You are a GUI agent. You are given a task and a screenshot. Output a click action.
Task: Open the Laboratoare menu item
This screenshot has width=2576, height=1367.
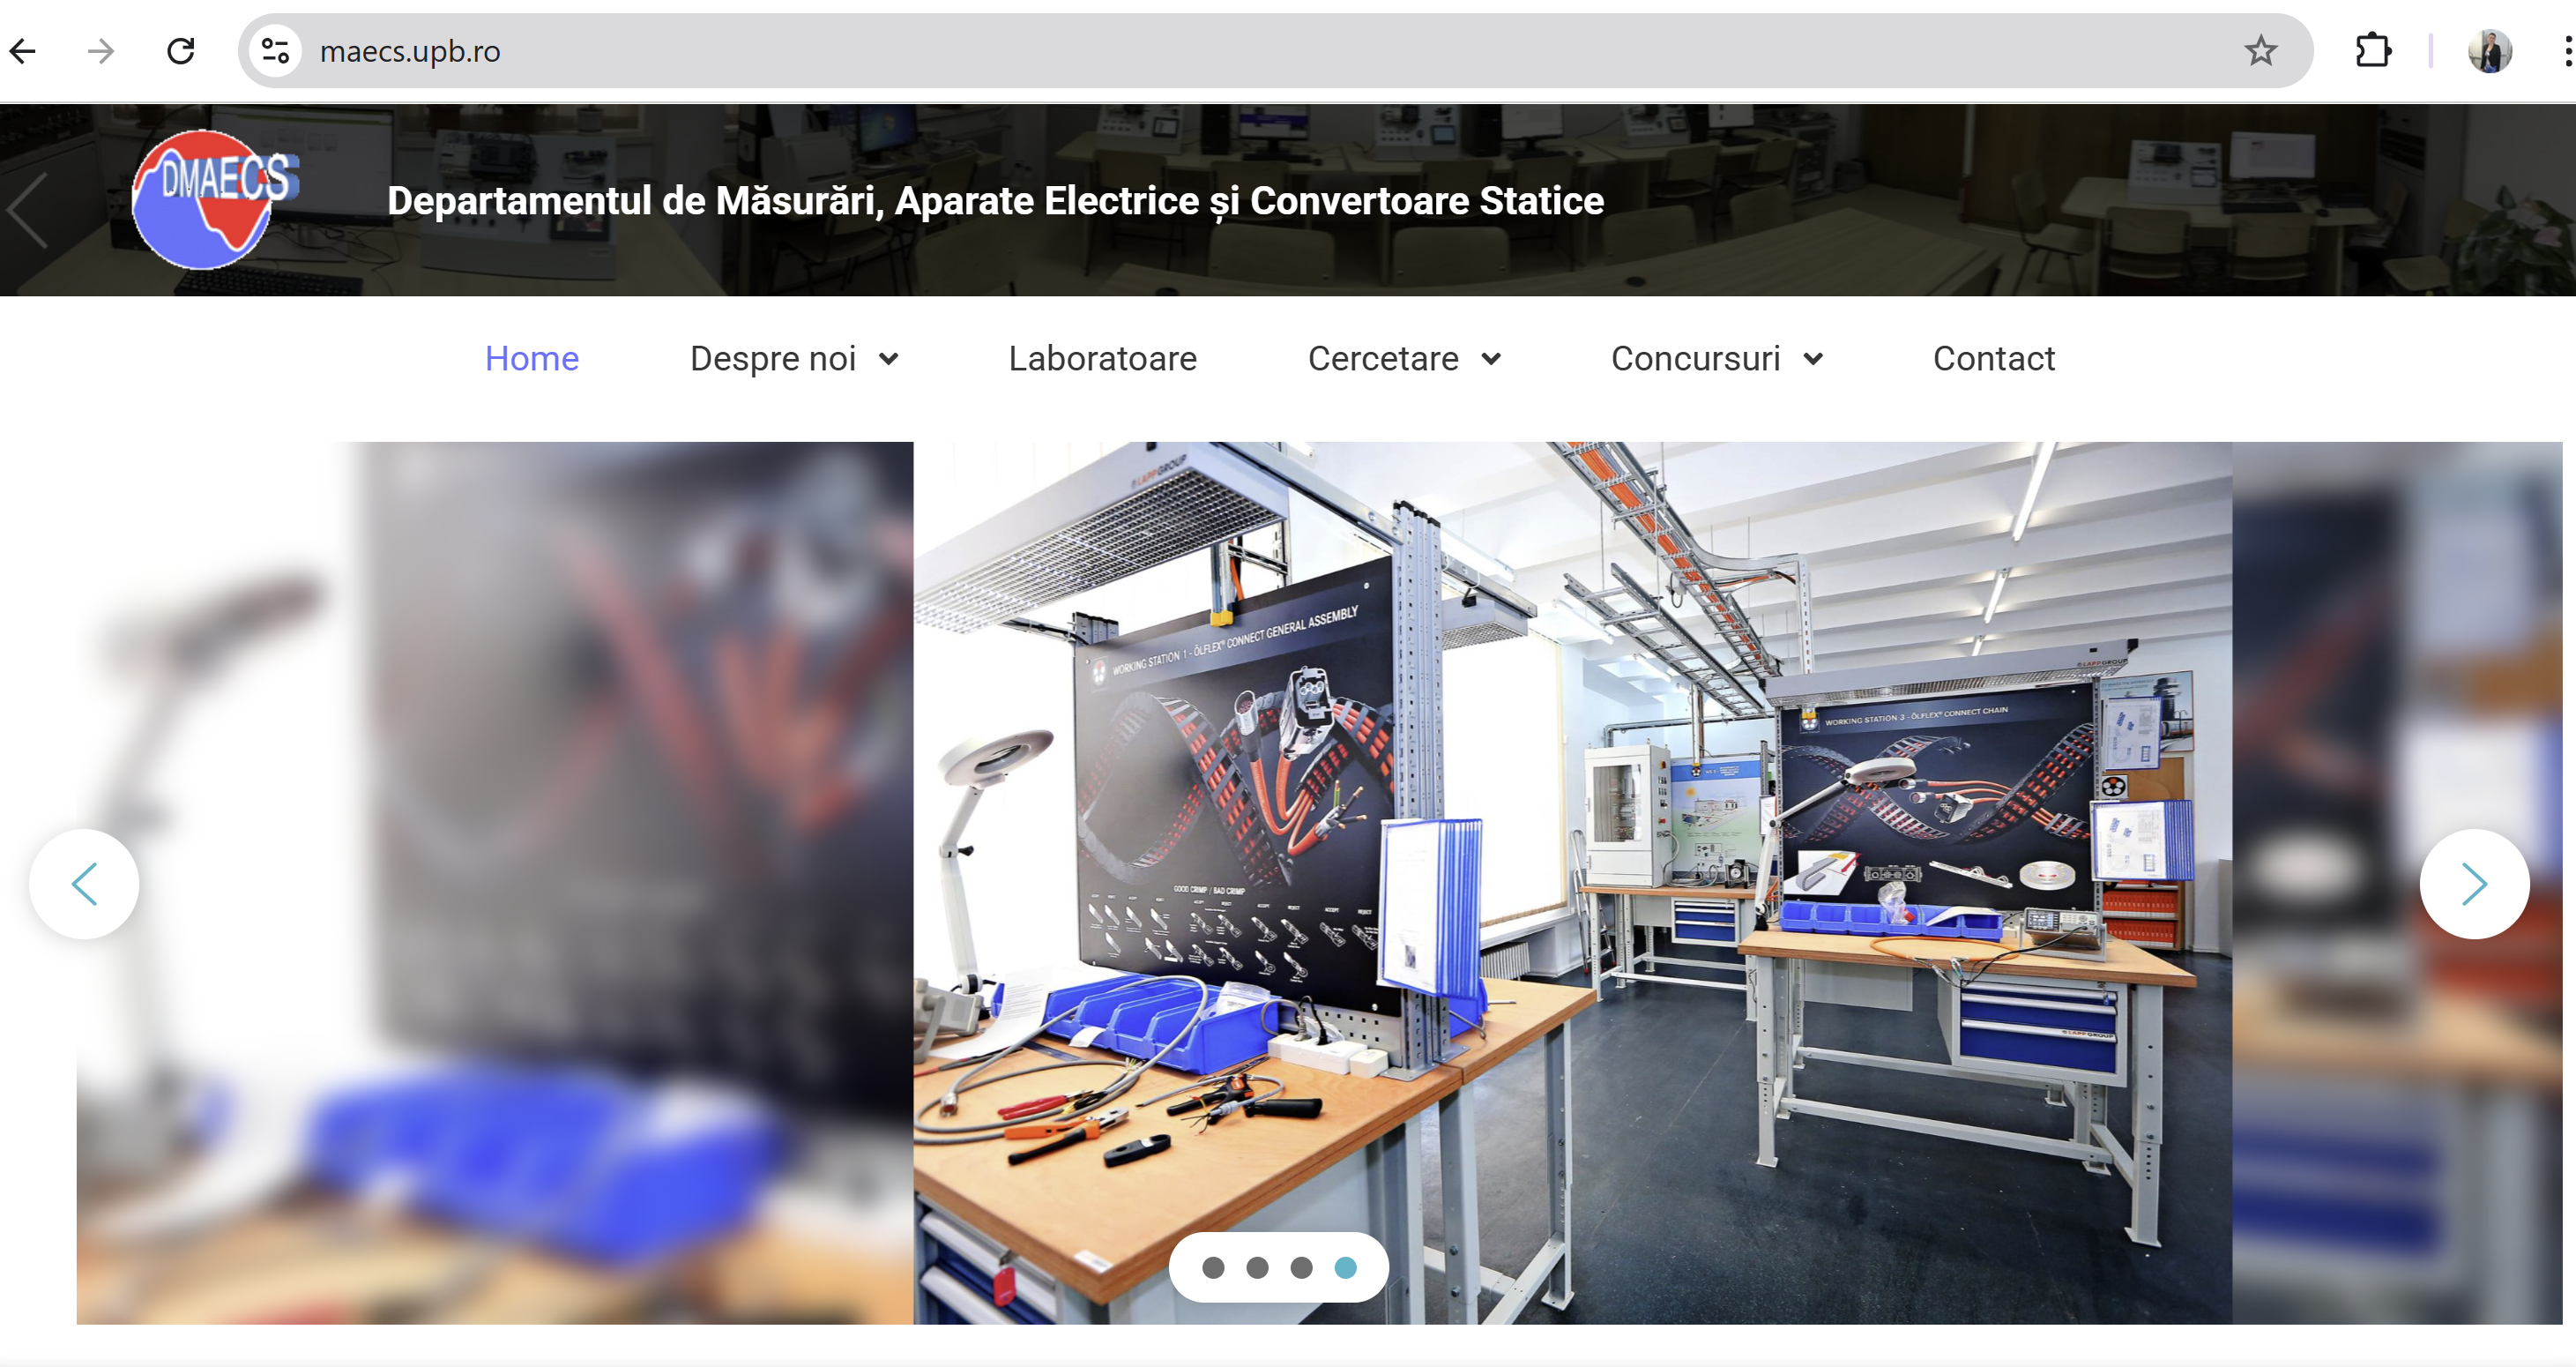1102,358
